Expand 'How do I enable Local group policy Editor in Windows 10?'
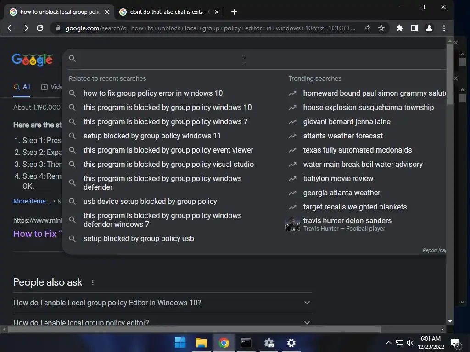The image size is (470, 352). 162,302
